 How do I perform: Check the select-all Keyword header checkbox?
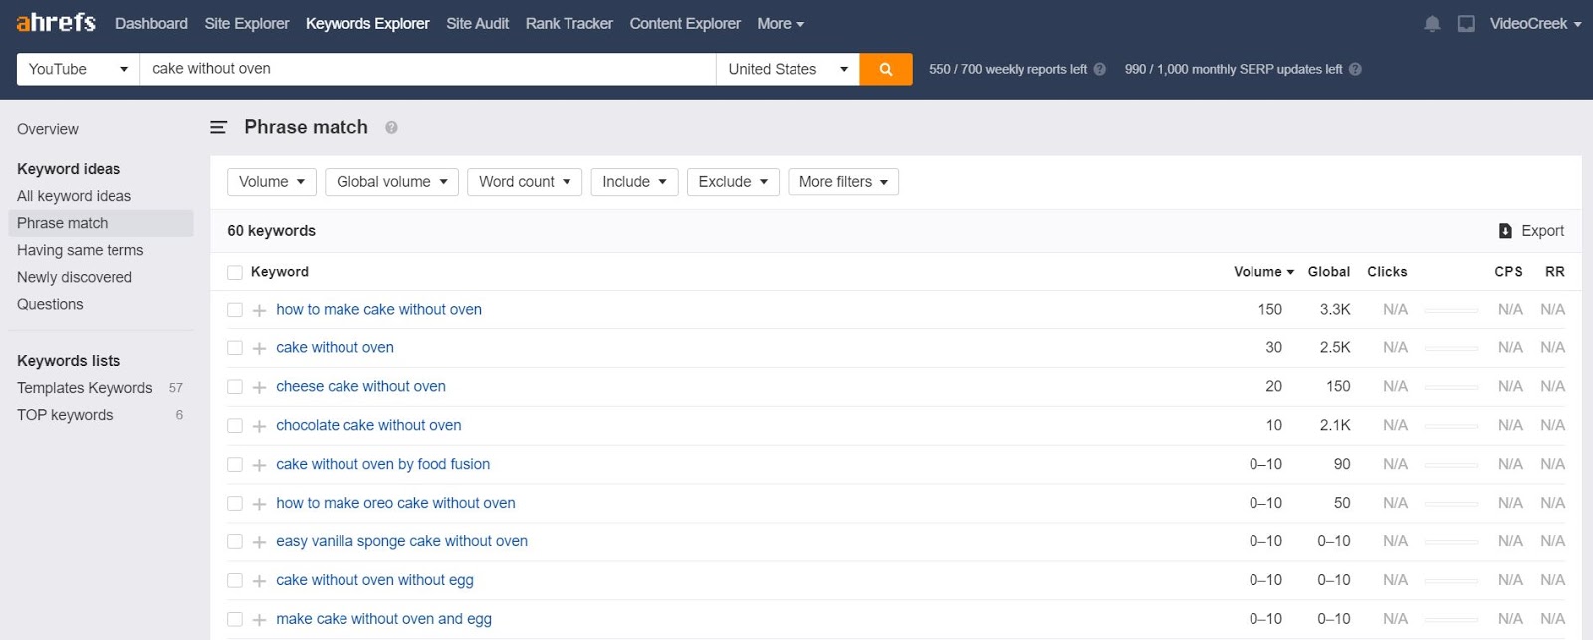(x=235, y=272)
